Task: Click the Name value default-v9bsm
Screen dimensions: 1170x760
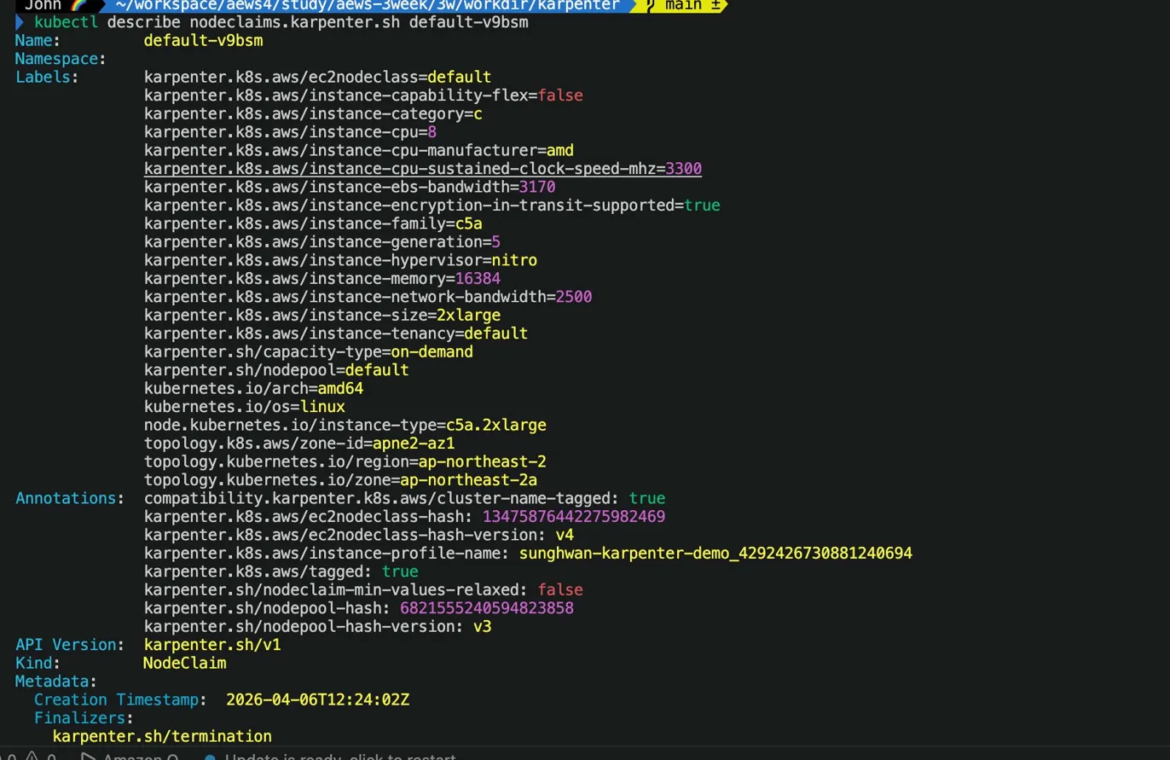Action: pyautogui.click(x=203, y=40)
